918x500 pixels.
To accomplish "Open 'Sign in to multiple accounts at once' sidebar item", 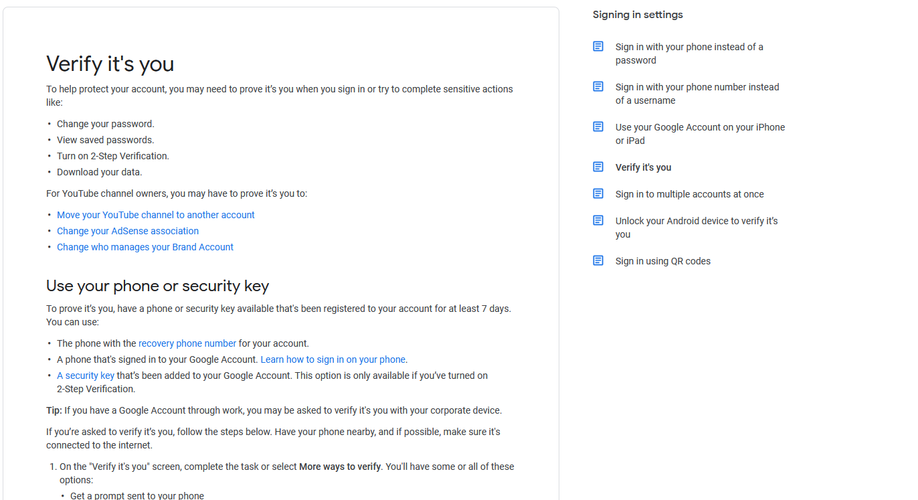I will click(x=690, y=194).
